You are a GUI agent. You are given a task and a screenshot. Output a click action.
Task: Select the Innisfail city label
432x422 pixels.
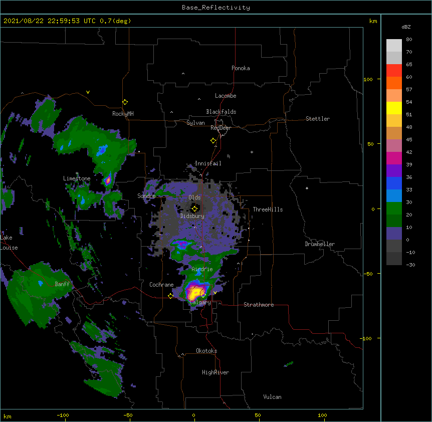pos(208,163)
